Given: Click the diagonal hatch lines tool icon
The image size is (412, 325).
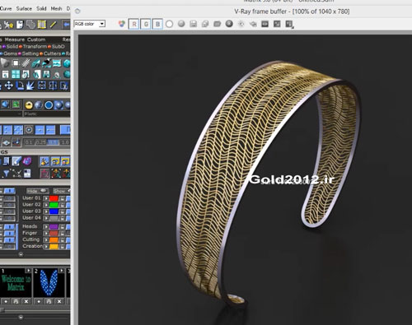Looking at the screenshot, I should (26, 63).
